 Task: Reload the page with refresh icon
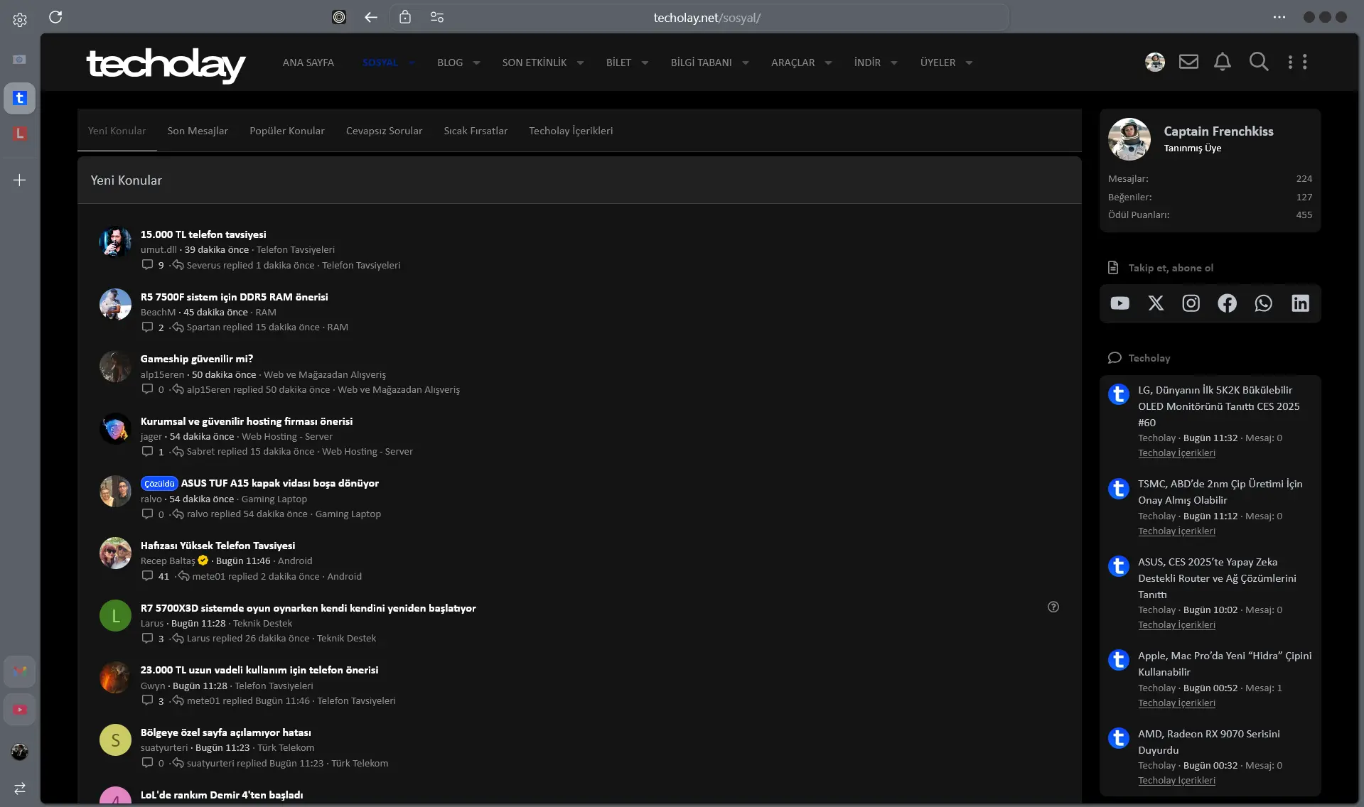(55, 17)
